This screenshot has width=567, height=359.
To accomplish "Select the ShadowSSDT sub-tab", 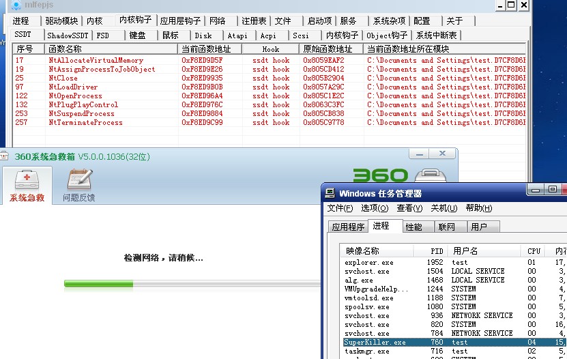I will (68, 35).
